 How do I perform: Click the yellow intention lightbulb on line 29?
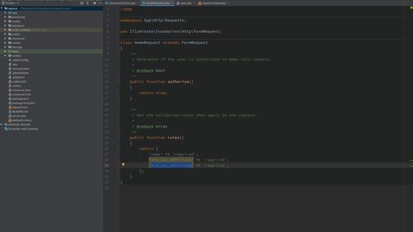point(123,164)
